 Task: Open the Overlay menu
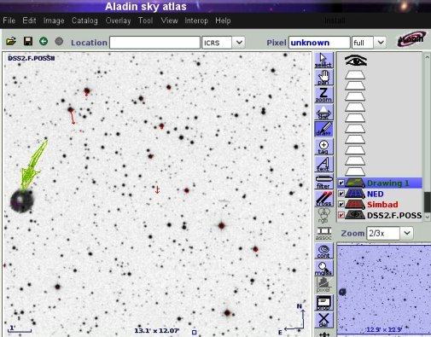(x=118, y=20)
